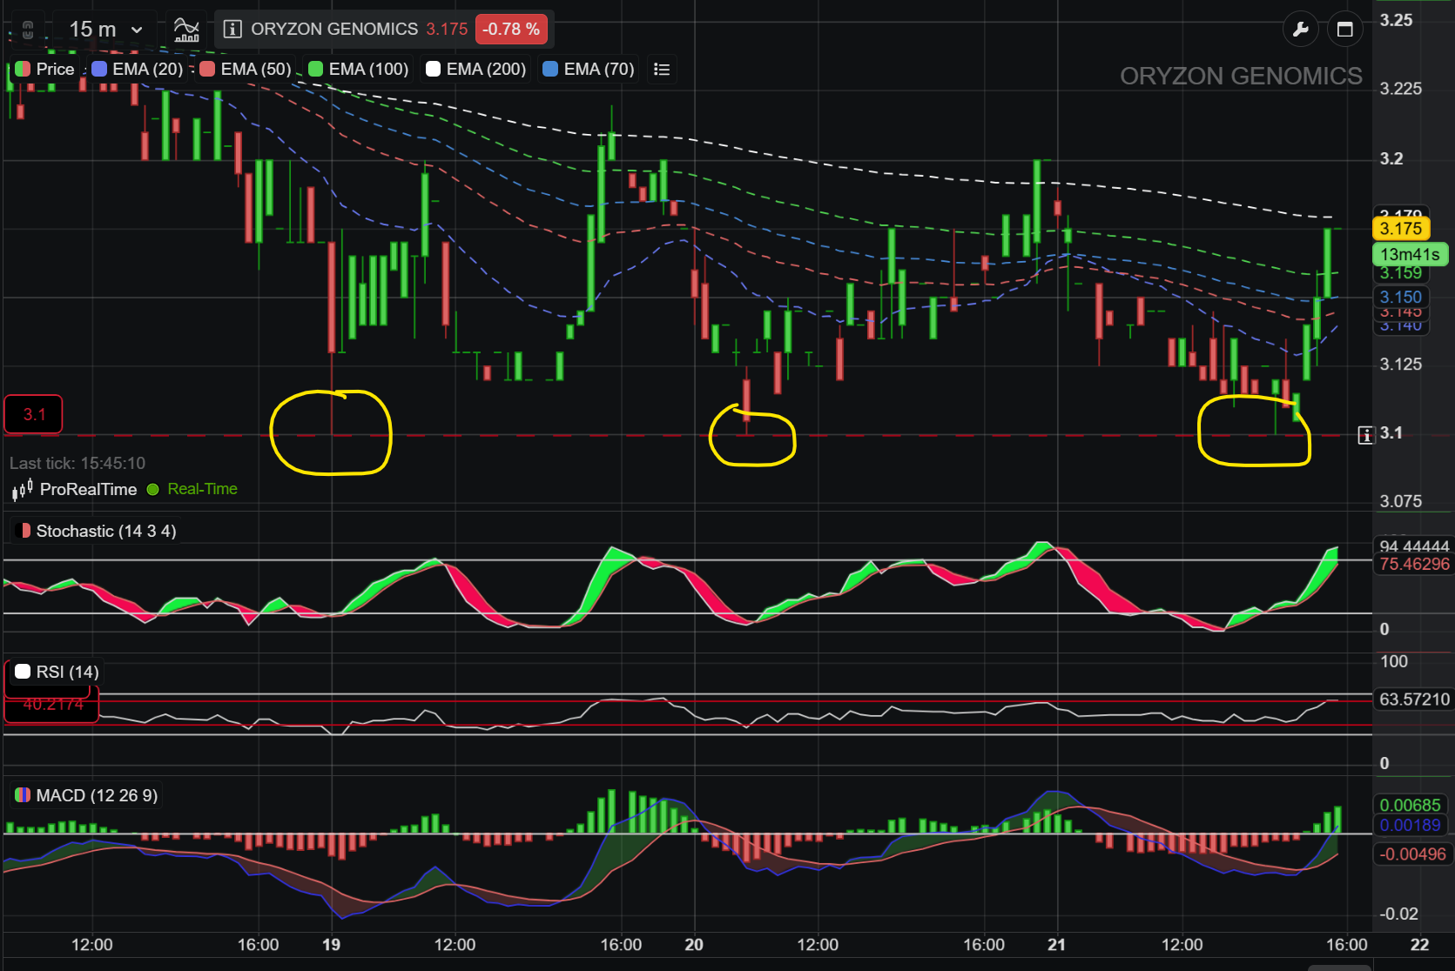Toggle the EMA (200) indicator legend
Screen dimensions: 1455x971
(476, 70)
